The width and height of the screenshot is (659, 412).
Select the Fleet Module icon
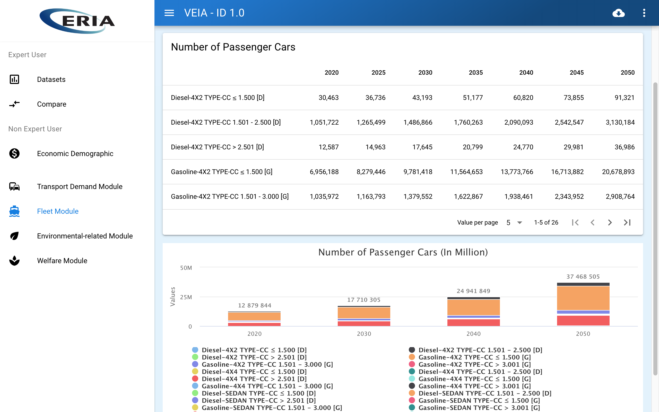coord(14,211)
